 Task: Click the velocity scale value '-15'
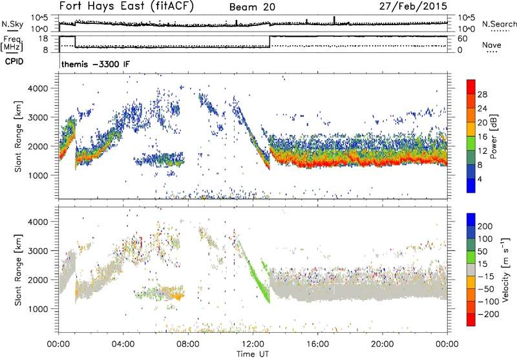point(486,277)
